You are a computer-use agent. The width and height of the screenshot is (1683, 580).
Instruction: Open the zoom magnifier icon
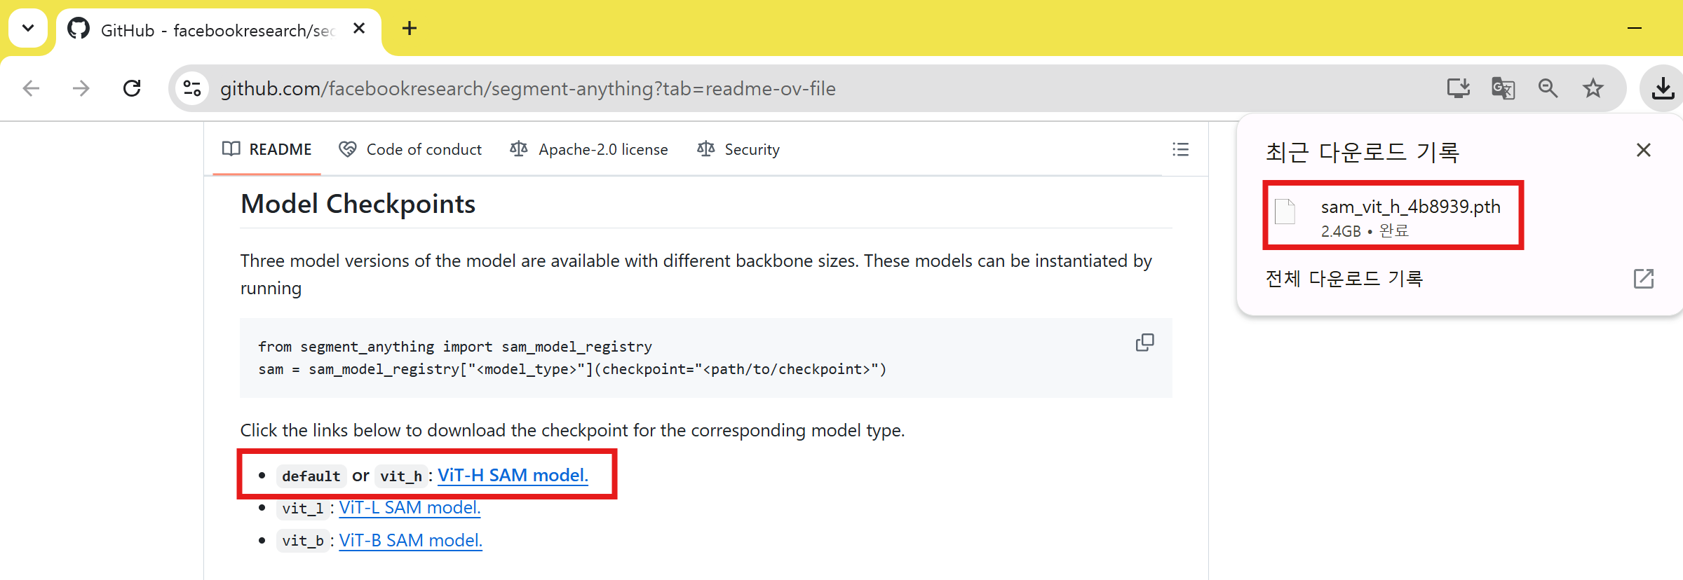1548,88
